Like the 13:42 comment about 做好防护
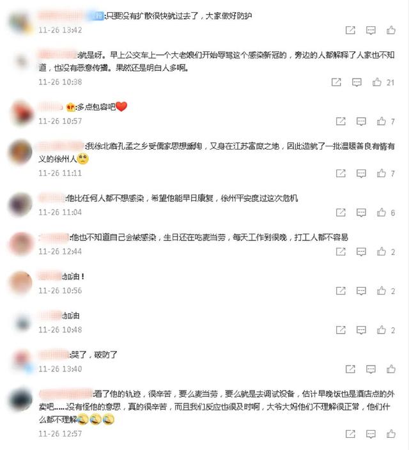The height and width of the screenshot is (450, 409). (x=391, y=30)
